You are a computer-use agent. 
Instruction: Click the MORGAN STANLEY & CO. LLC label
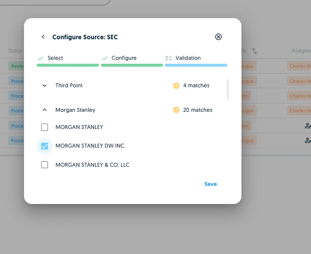point(92,165)
